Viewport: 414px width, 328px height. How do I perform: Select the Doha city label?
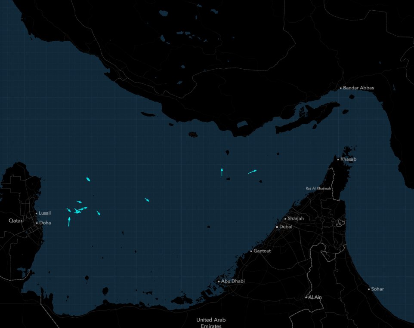point(45,223)
